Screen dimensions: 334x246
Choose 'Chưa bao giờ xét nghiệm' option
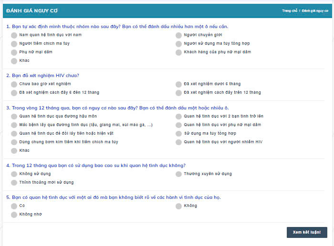(14, 84)
